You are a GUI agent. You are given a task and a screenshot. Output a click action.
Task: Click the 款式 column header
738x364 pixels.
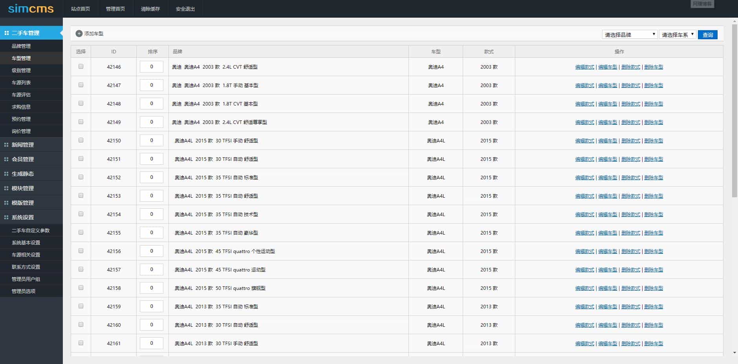click(x=489, y=52)
